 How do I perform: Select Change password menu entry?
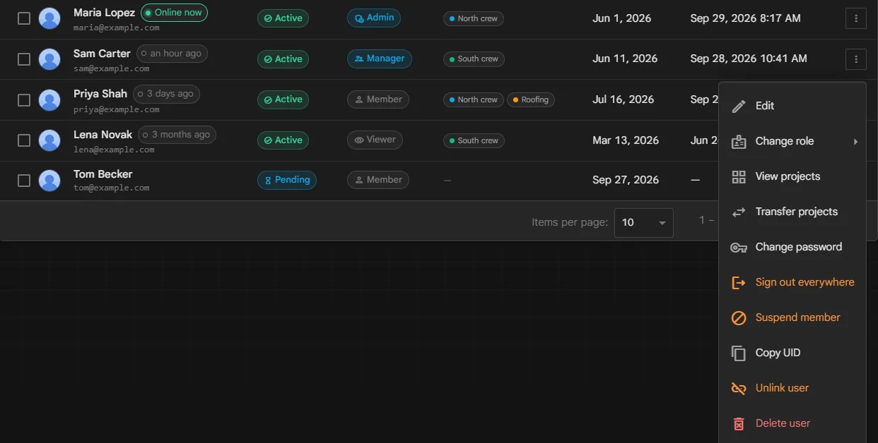coord(792,247)
